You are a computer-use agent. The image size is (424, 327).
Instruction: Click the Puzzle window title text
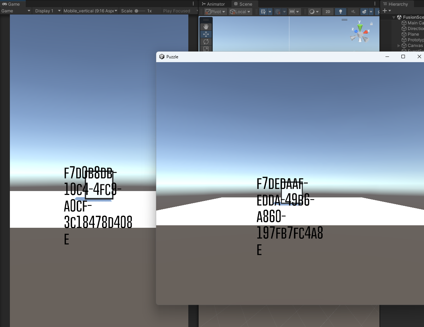(172, 57)
